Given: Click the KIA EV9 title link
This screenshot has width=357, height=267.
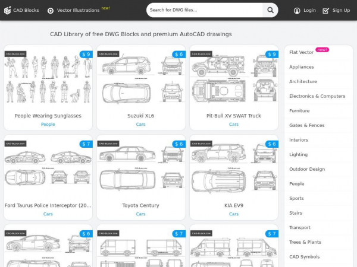Looking at the screenshot, I should (234, 205).
